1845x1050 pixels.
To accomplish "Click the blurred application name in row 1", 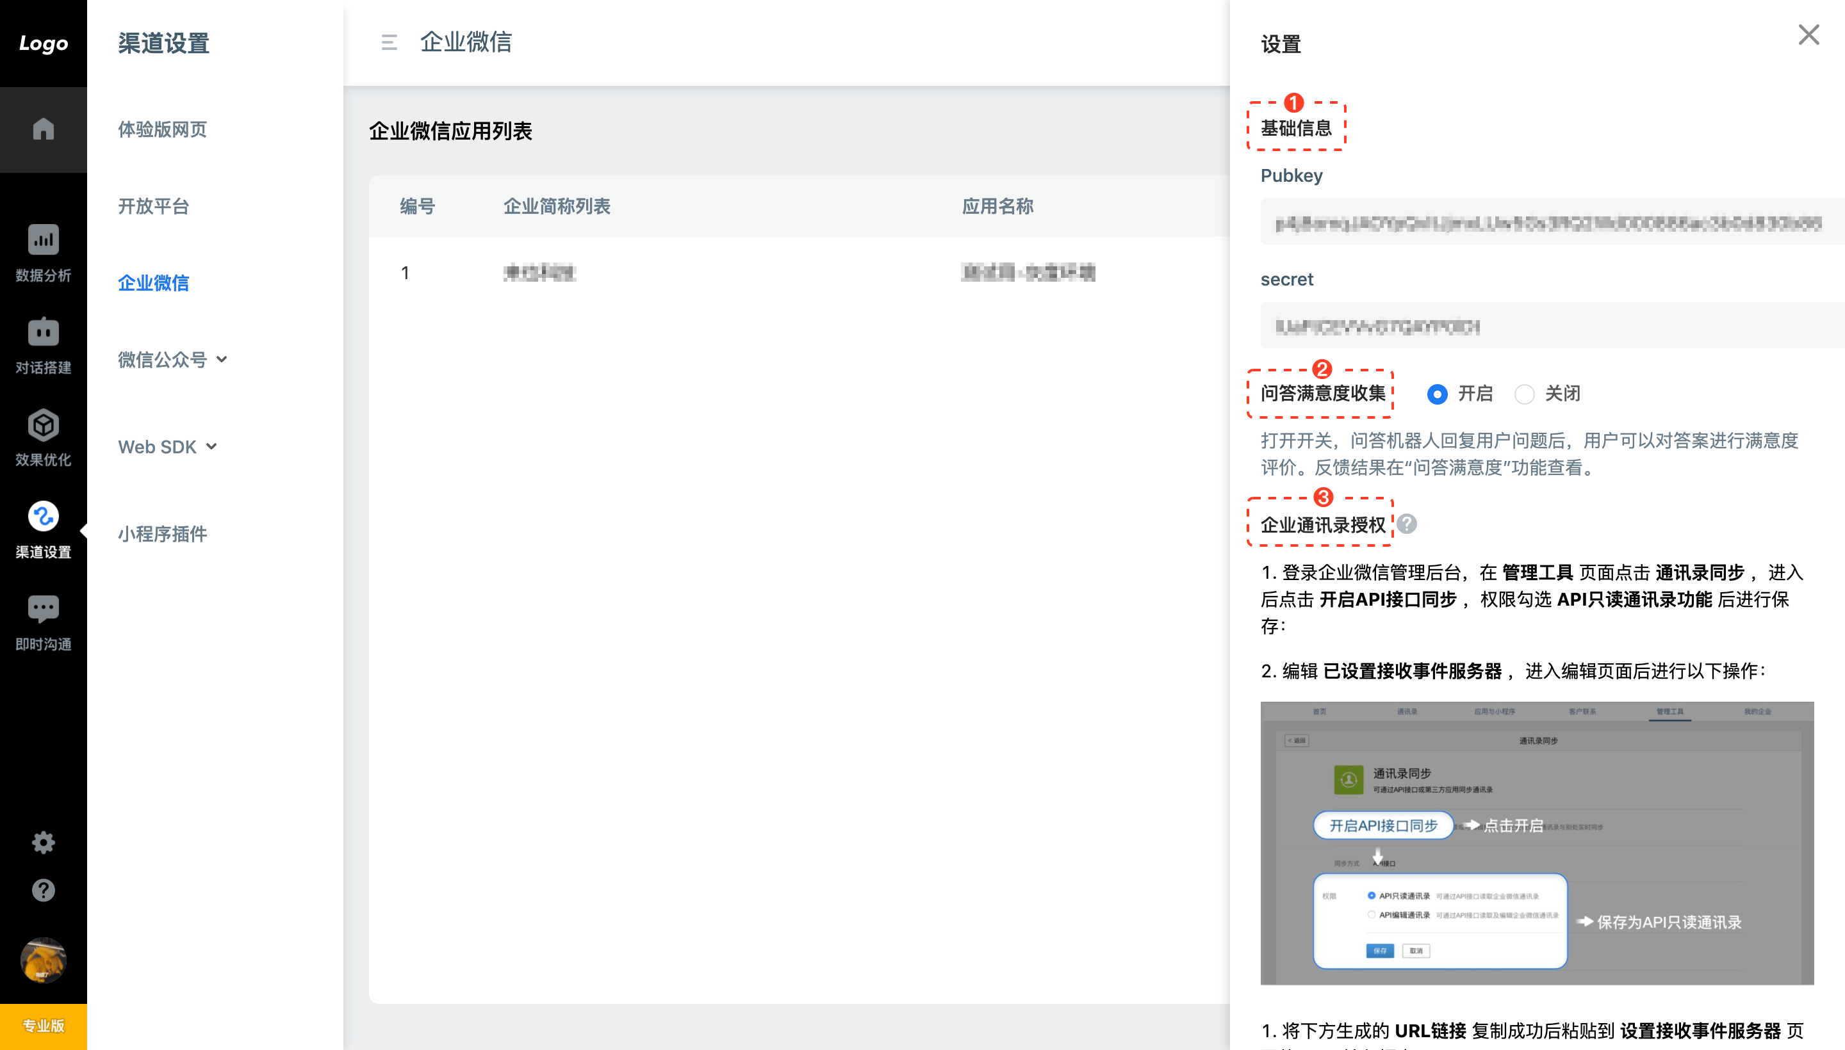I will 1028,273.
